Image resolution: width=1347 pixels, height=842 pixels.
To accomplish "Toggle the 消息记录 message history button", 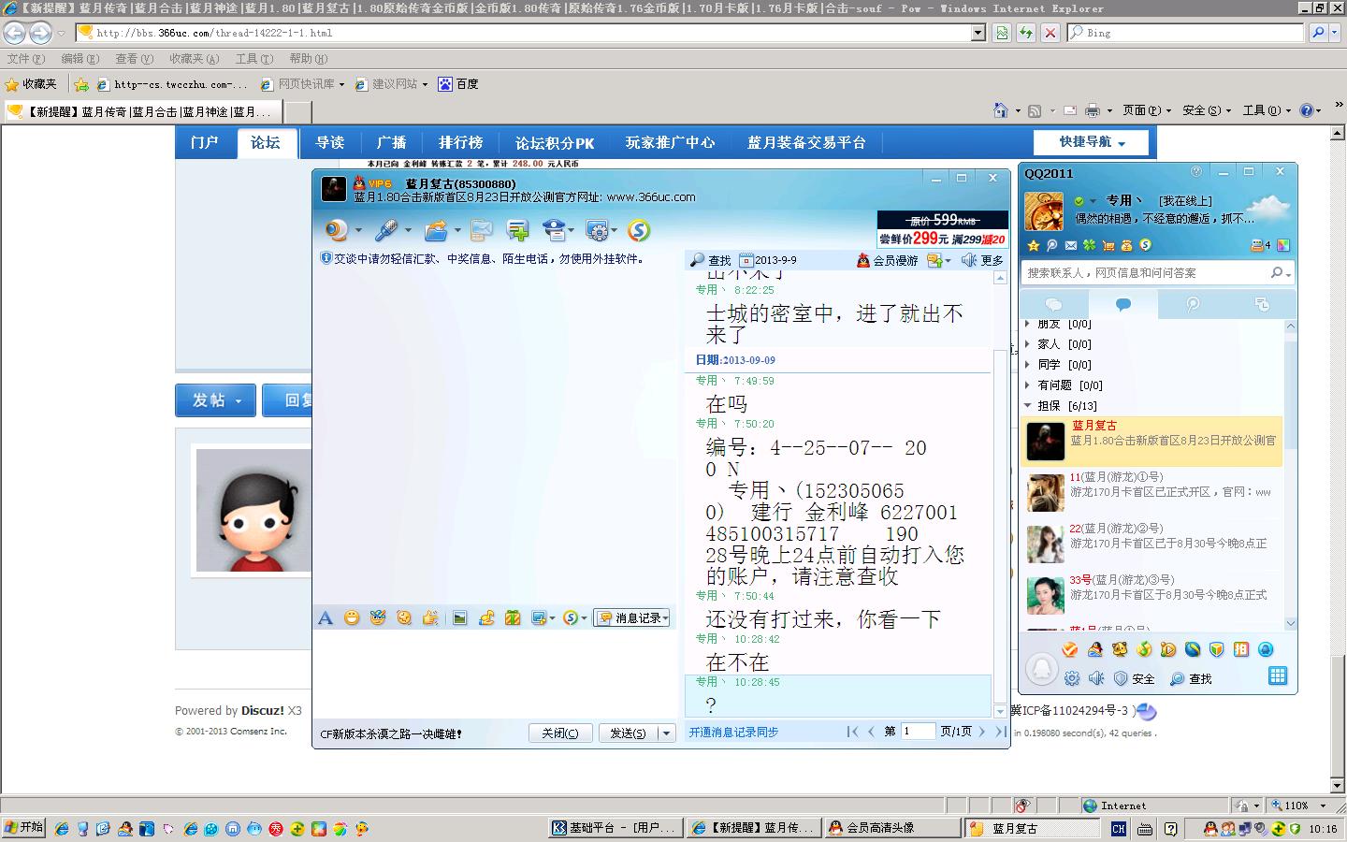I will pyautogui.click(x=631, y=617).
